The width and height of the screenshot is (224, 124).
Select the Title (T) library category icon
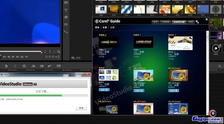pyautogui.click(x=66, y=10)
